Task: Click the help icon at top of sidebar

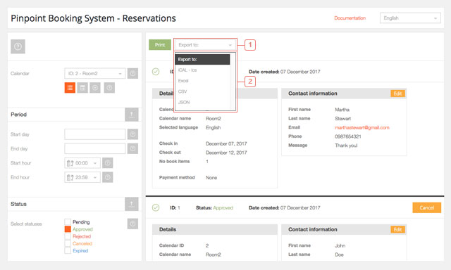Action: [x=18, y=46]
